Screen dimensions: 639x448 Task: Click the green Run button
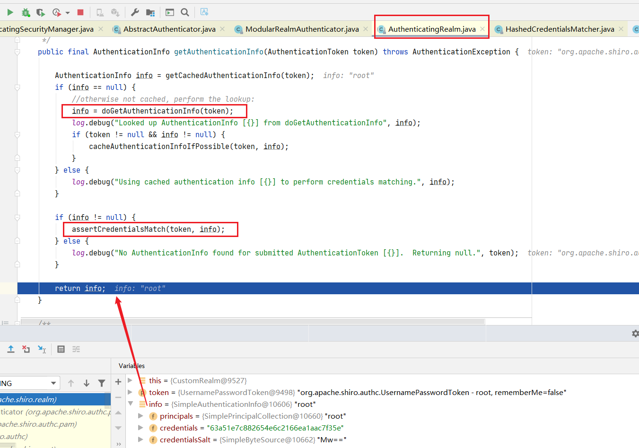[10, 12]
